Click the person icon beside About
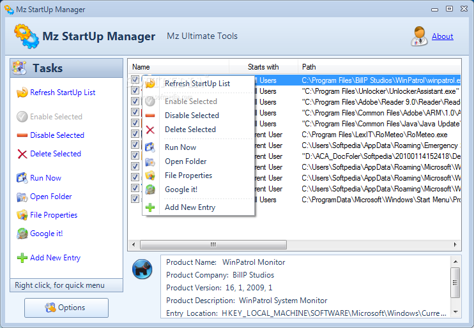This screenshot has width=474, height=328. pyautogui.click(x=419, y=36)
